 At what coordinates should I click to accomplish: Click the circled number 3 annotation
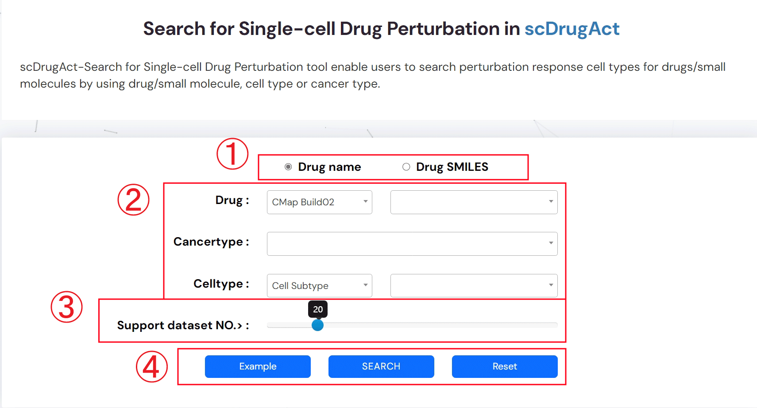[66, 307]
